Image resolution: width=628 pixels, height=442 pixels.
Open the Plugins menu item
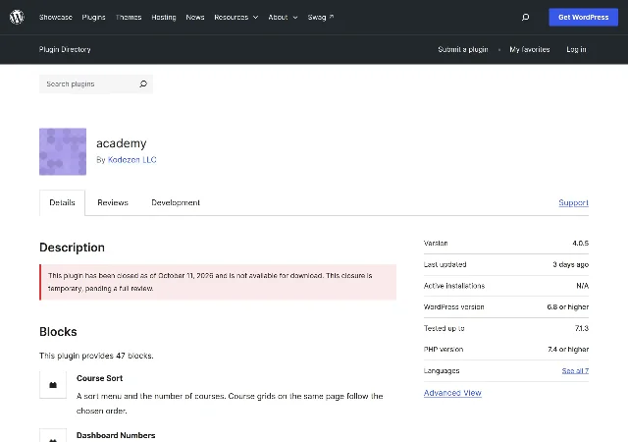pyautogui.click(x=94, y=18)
